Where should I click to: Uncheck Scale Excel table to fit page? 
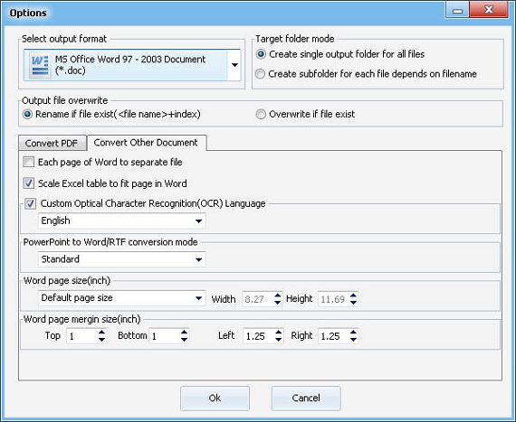pyautogui.click(x=29, y=183)
